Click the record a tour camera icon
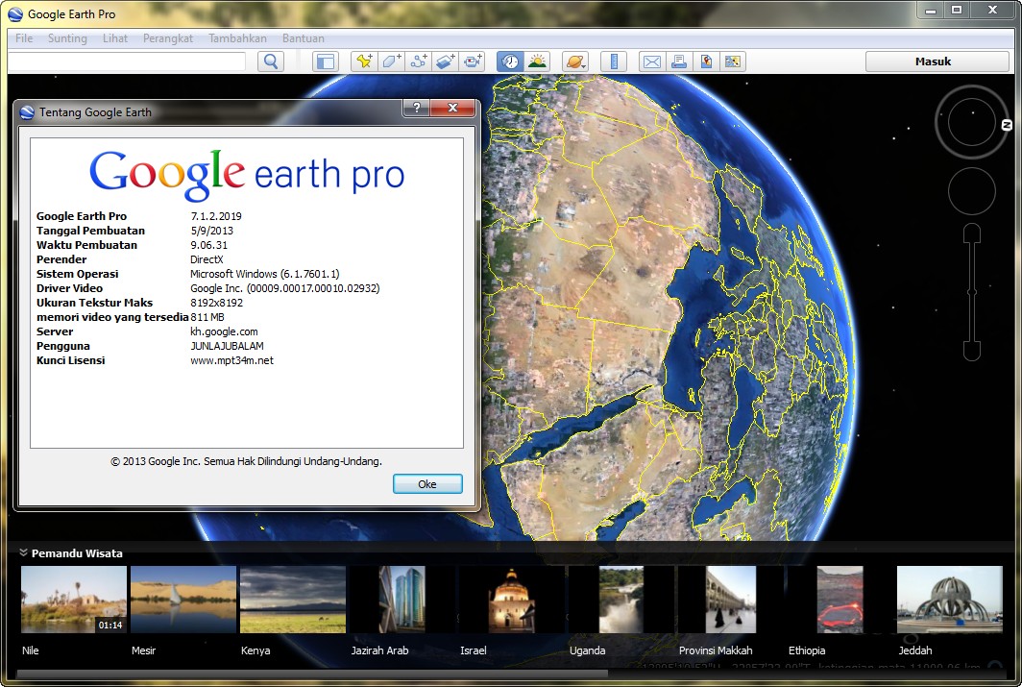 point(473,61)
